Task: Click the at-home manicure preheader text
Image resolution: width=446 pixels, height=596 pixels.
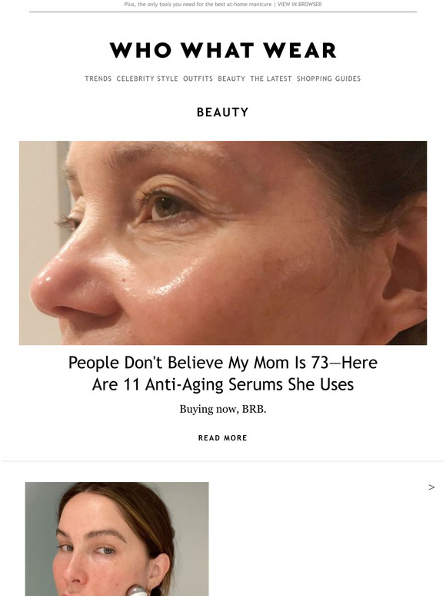Action: (x=198, y=5)
